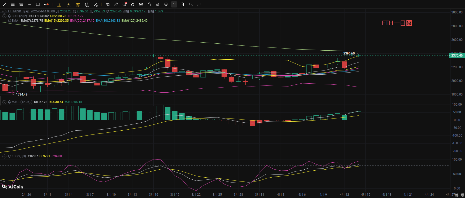Click the trash icon to delete drawings
The width and height of the screenshot is (465, 198).
tap(182, 4)
